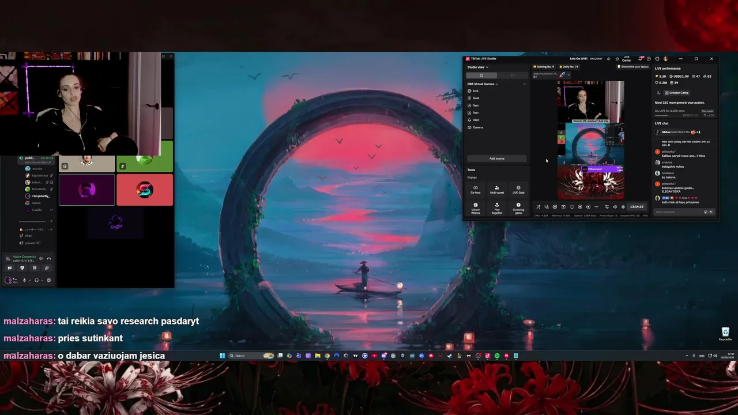Open the Recycle Bin on the desktop
Image resolution: width=738 pixels, height=415 pixels.
pos(725,334)
